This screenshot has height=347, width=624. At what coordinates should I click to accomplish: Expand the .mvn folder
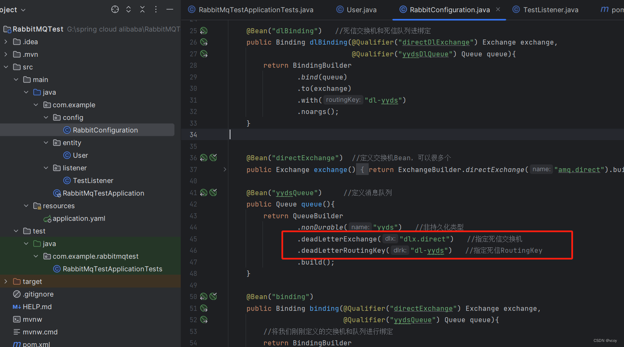click(5, 54)
